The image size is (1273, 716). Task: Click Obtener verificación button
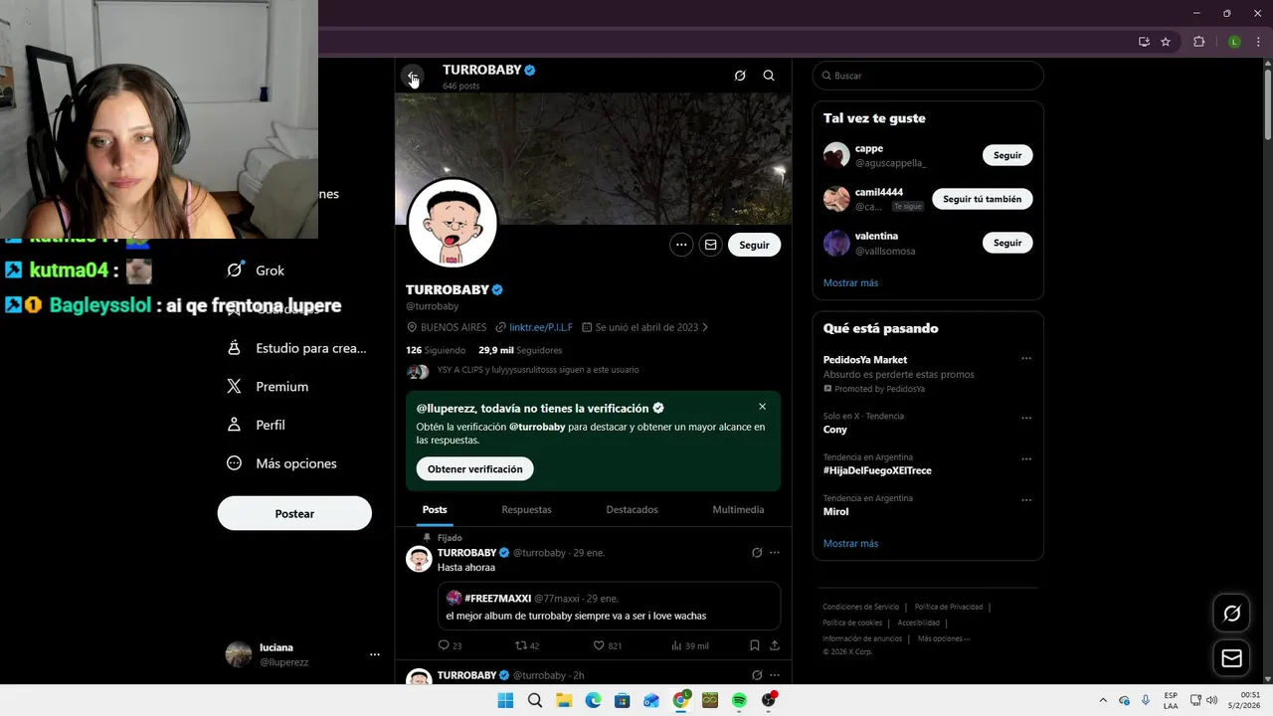tap(474, 468)
